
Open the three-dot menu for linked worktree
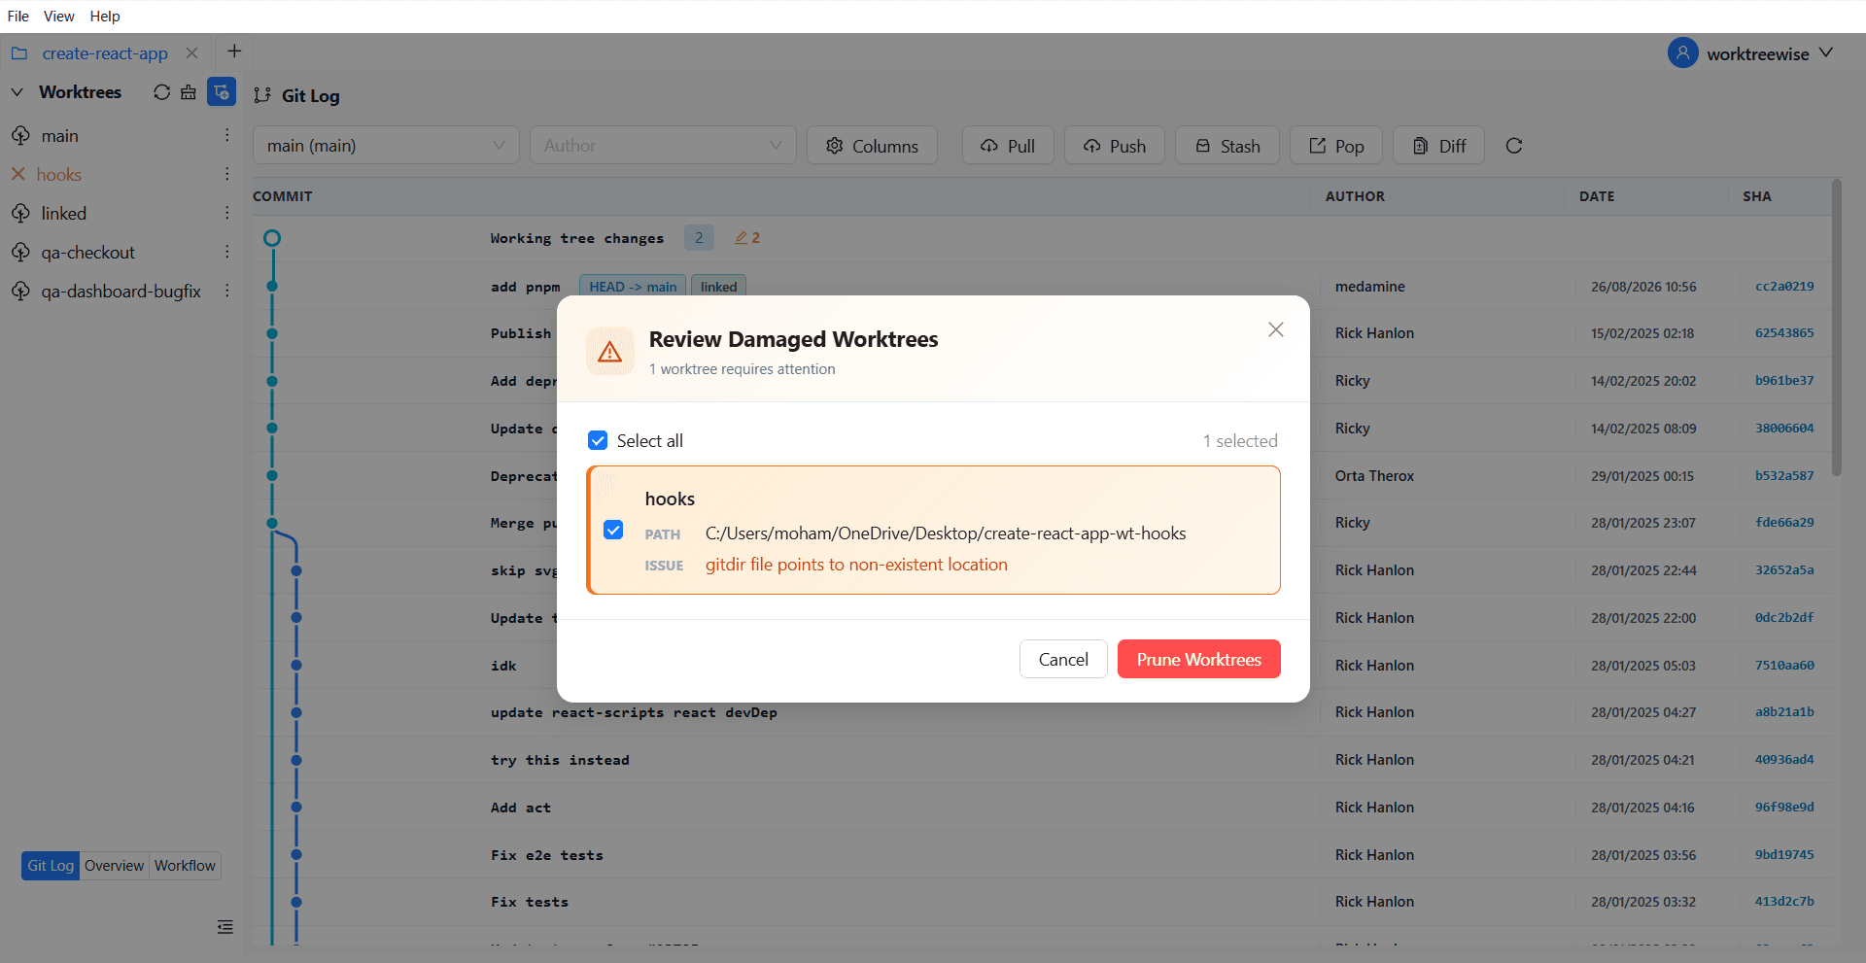point(227,213)
